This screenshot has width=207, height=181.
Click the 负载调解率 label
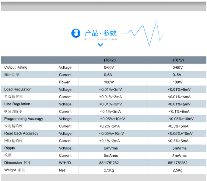click(13, 97)
